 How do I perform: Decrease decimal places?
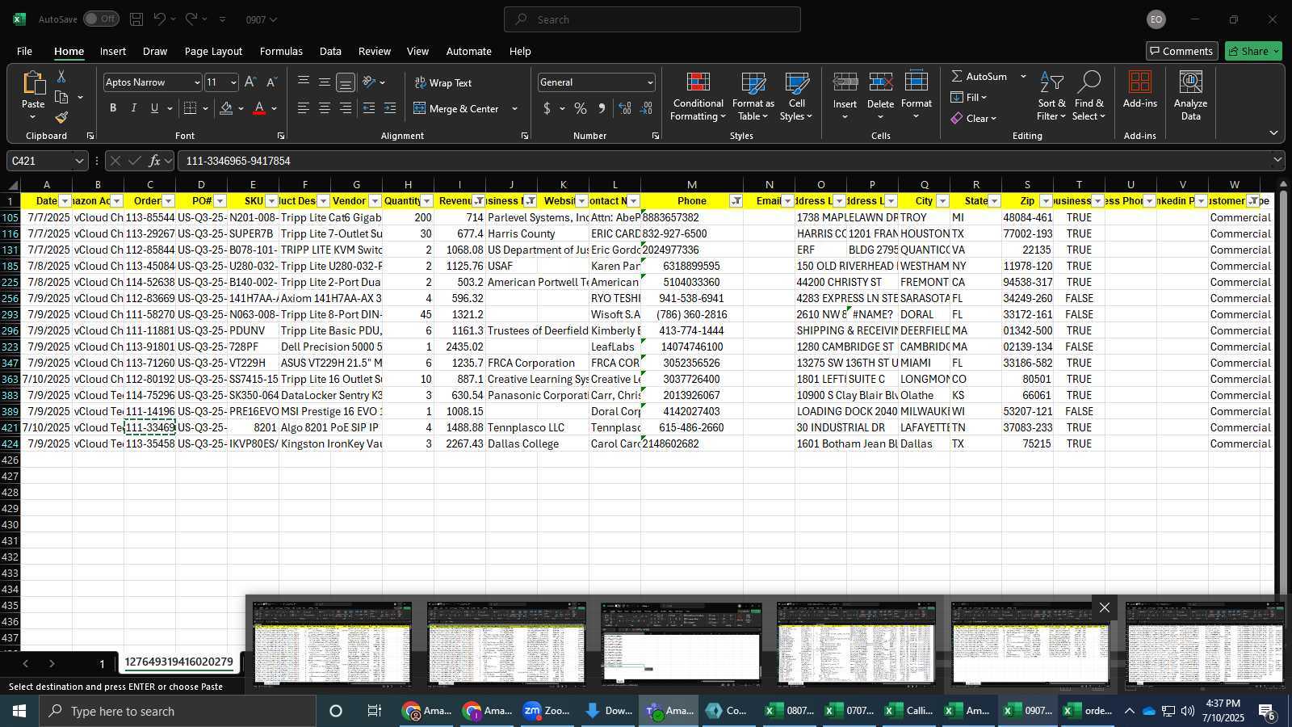click(x=646, y=108)
